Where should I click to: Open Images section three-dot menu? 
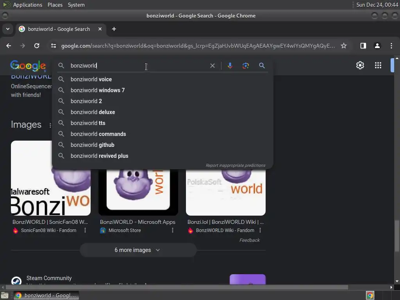coord(50,125)
